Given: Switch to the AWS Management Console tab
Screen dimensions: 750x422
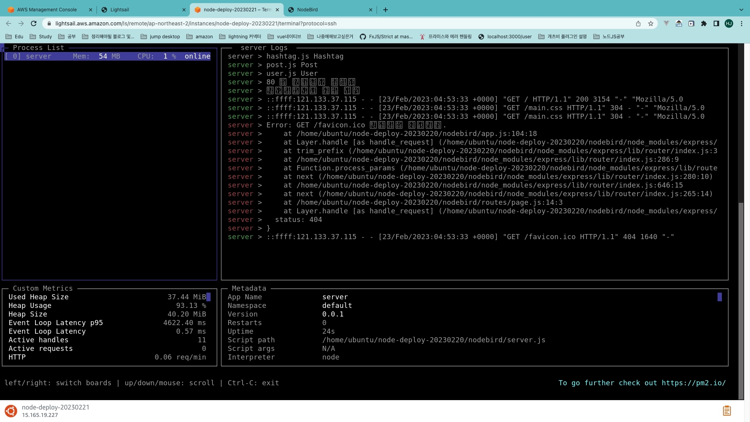Looking at the screenshot, I should tap(47, 10).
